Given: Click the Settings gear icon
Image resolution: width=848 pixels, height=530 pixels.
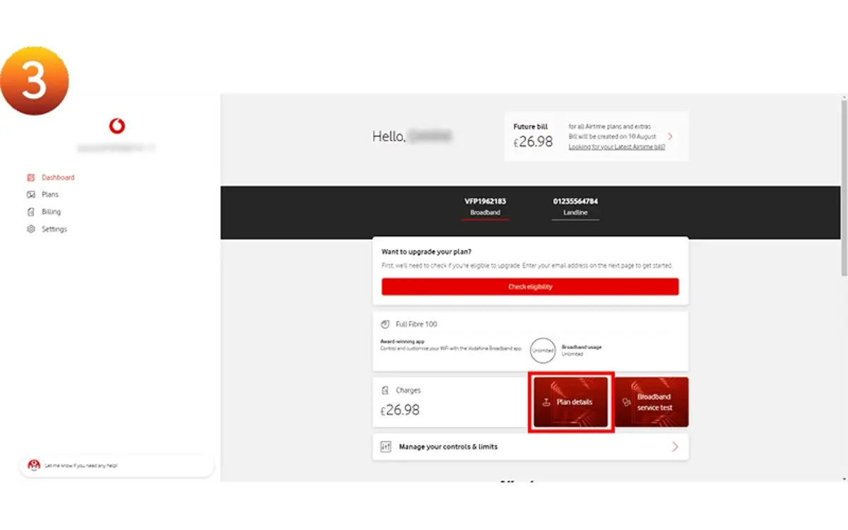Looking at the screenshot, I should (30, 229).
